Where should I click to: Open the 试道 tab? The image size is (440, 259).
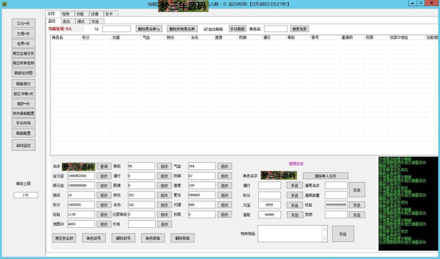pyautogui.click(x=97, y=14)
